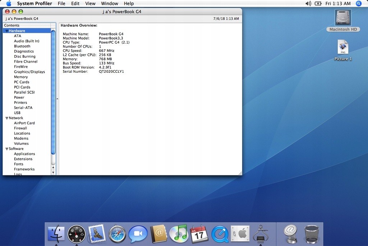Open the File menu

click(61, 4)
